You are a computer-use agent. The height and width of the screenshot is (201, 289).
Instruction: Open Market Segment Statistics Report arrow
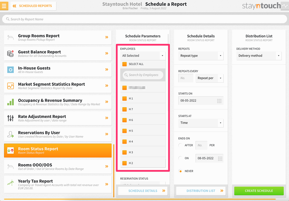(107, 86)
